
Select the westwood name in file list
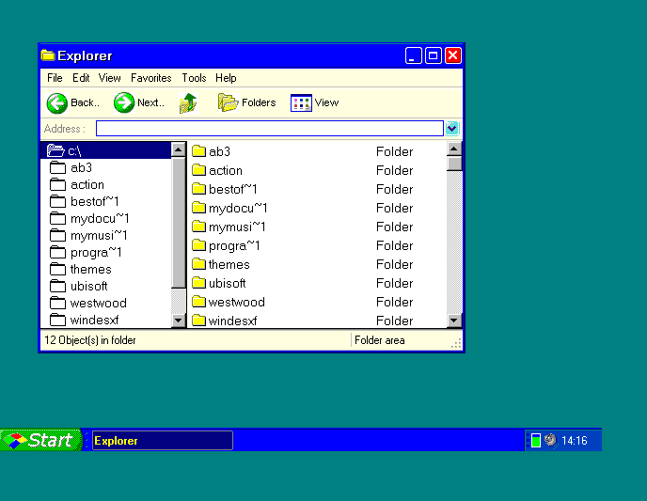click(236, 303)
